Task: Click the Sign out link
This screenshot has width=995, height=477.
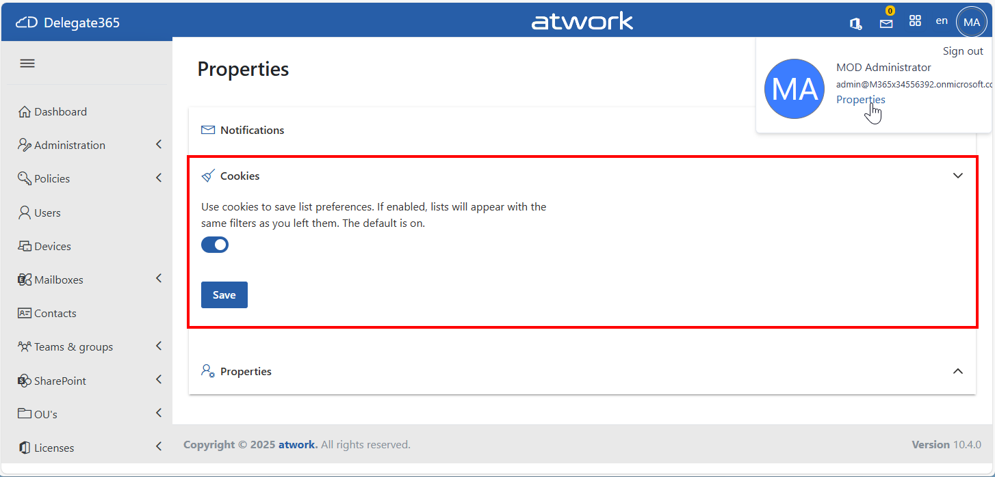Action: 963,51
